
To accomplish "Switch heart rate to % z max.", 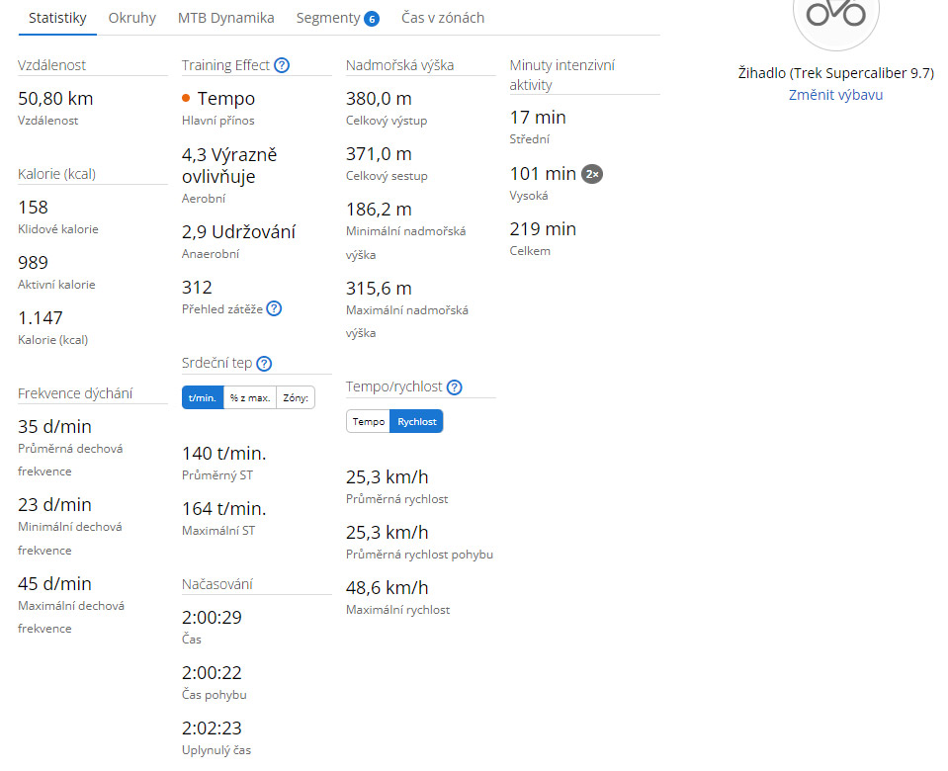I will click(x=250, y=398).
